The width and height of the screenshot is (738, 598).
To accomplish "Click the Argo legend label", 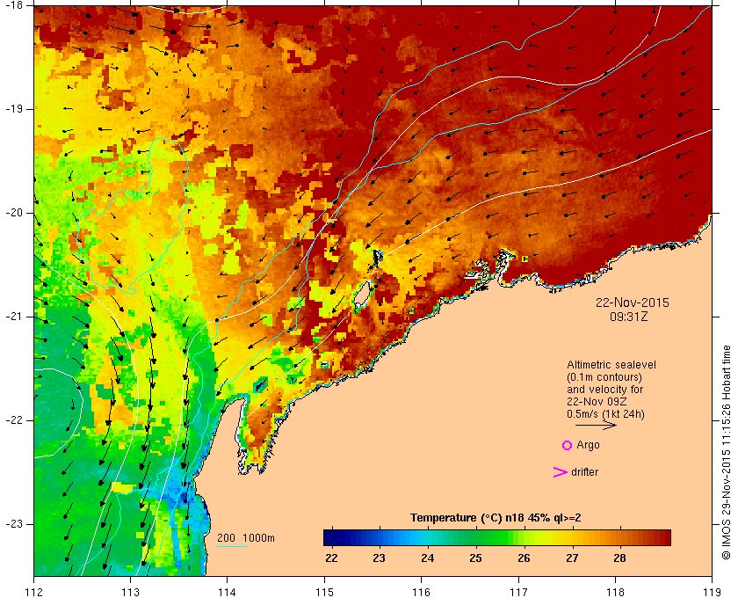I will tap(588, 445).
